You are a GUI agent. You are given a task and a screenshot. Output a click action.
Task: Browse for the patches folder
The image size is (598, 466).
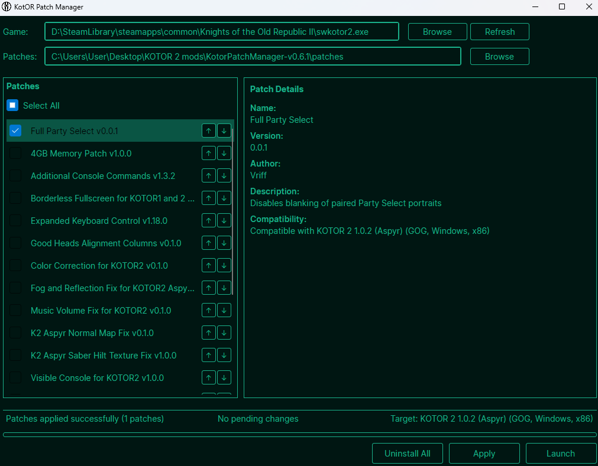coord(500,56)
